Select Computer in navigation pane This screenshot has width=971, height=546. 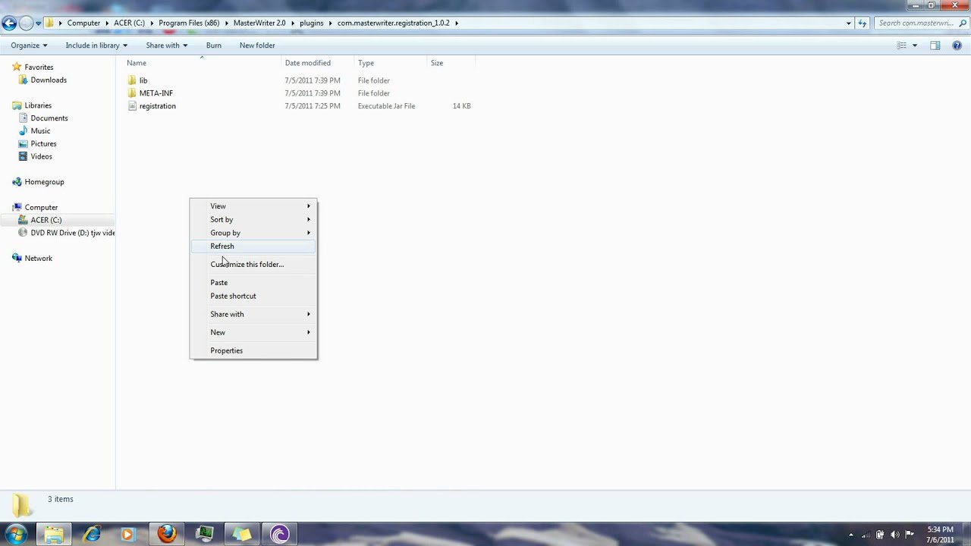tap(41, 207)
